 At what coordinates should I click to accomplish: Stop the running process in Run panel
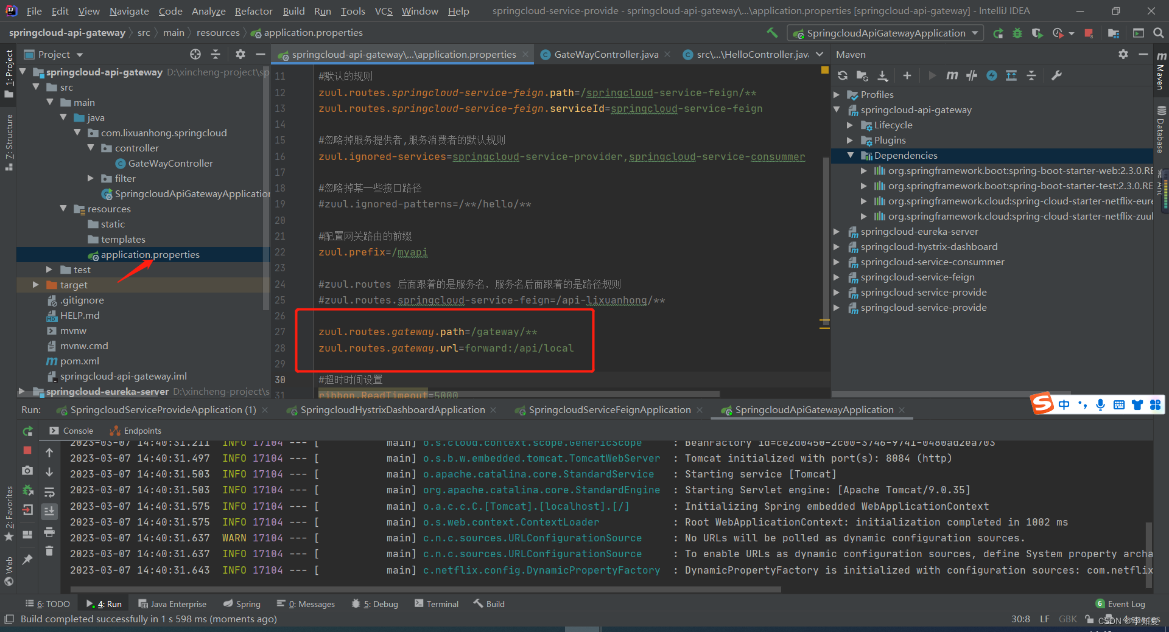27,450
